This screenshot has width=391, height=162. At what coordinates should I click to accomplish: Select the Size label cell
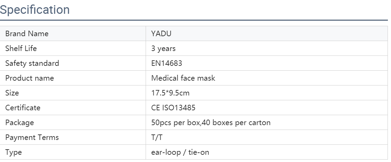coord(73,93)
